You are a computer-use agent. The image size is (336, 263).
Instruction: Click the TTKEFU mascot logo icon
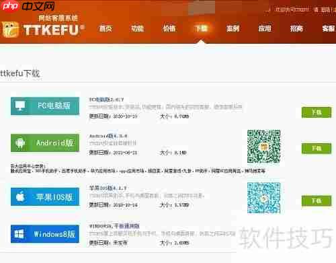[x=11, y=30]
